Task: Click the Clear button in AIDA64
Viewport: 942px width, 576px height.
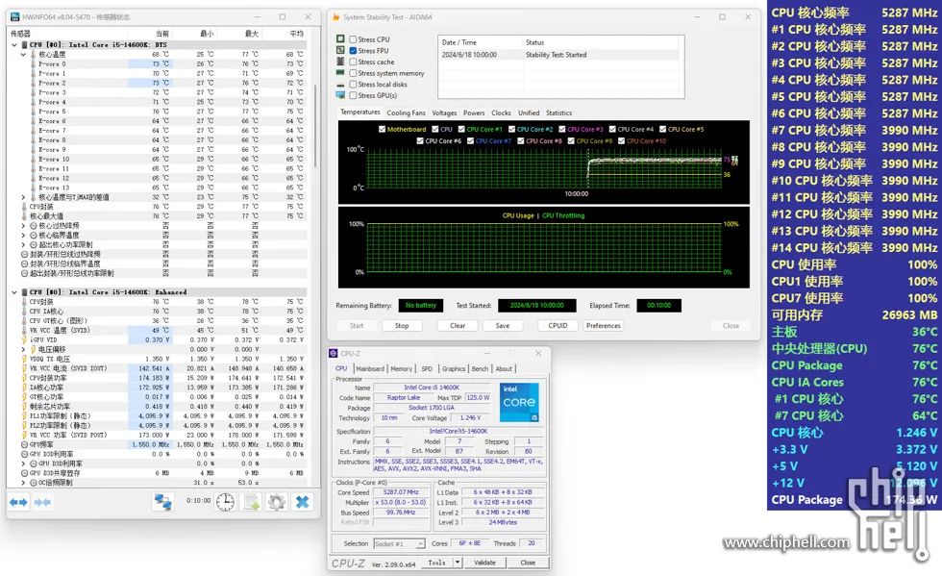Action: click(x=458, y=325)
